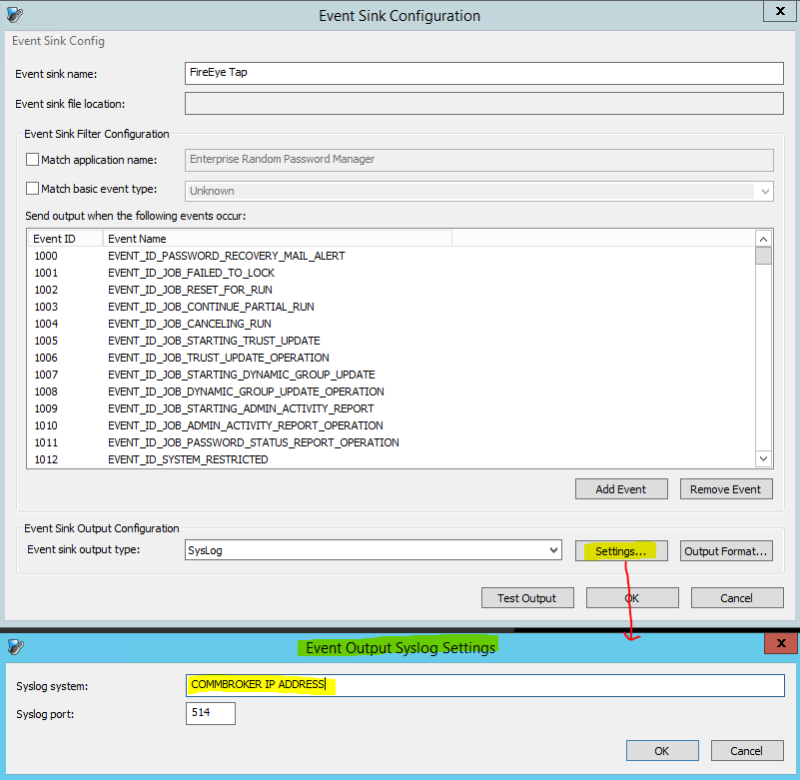Viewport: 800px width, 780px height.
Task: Select event 1007 EVENT_ID_JOB_STARTING_DYNAMIC_GROUP_UPDATE
Action: pos(392,375)
